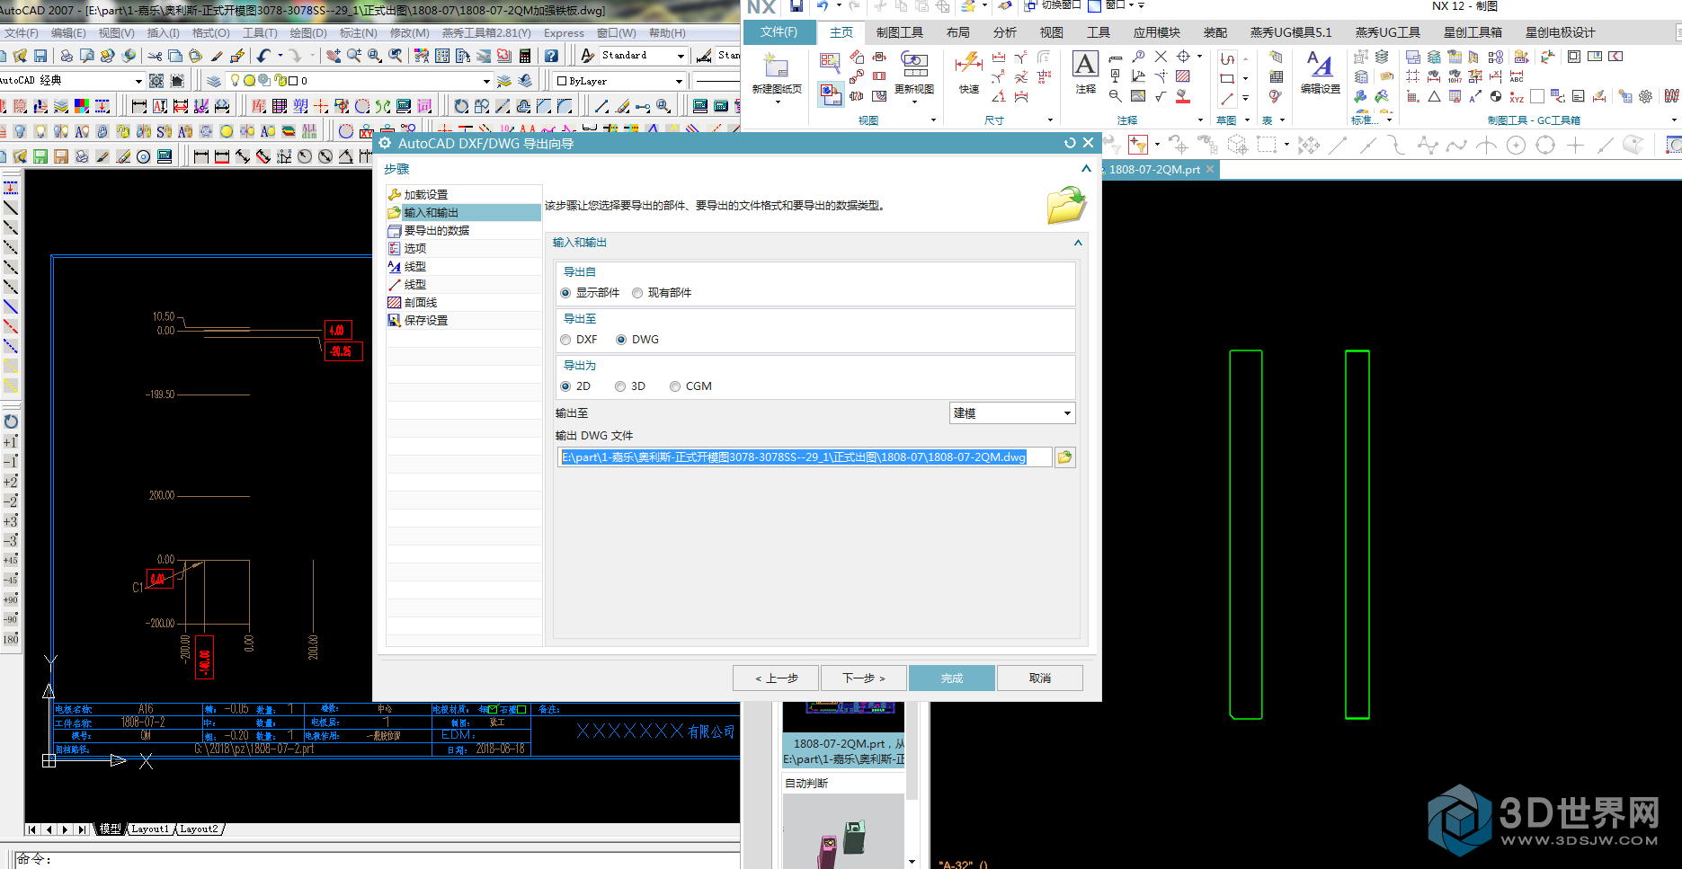Viewport: 1682px width, 869px height.
Task: Select the '要导出的数据' step
Action: [464, 231]
